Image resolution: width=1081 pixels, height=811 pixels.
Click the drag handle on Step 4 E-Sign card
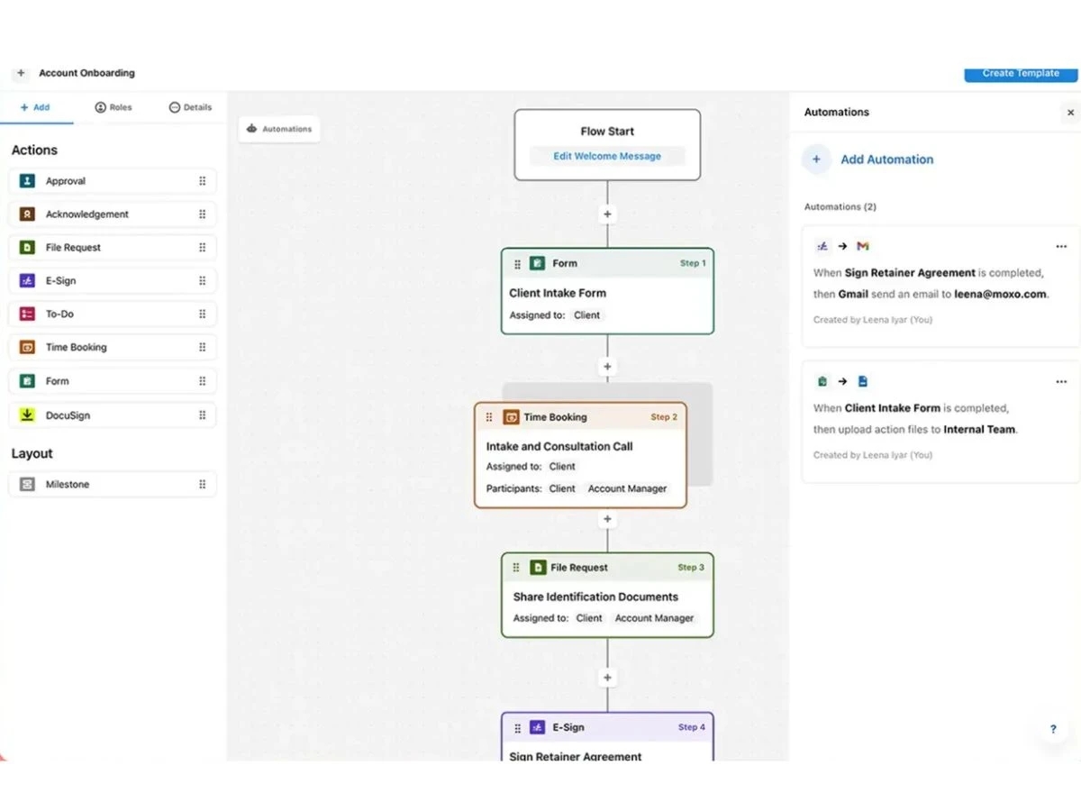click(x=516, y=727)
